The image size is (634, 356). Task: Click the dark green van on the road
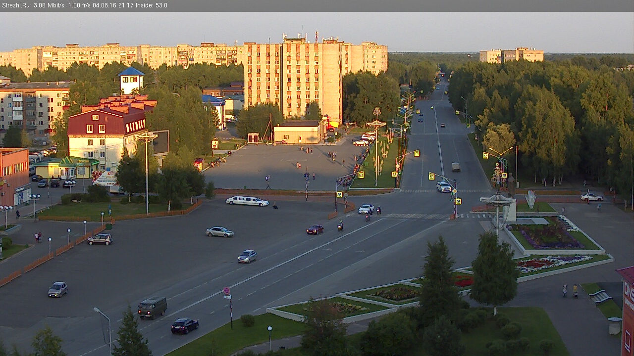[152, 308]
